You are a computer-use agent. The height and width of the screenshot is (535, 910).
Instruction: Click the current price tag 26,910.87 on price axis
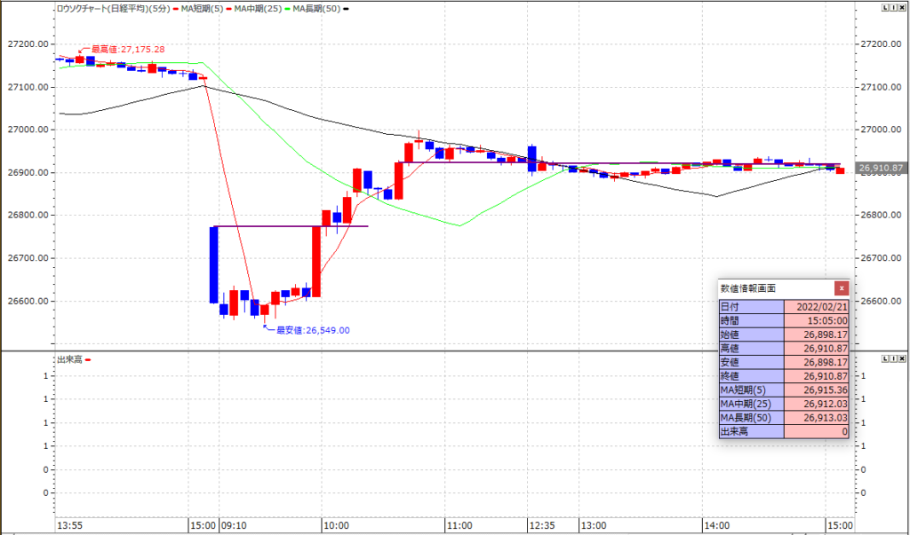click(881, 168)
